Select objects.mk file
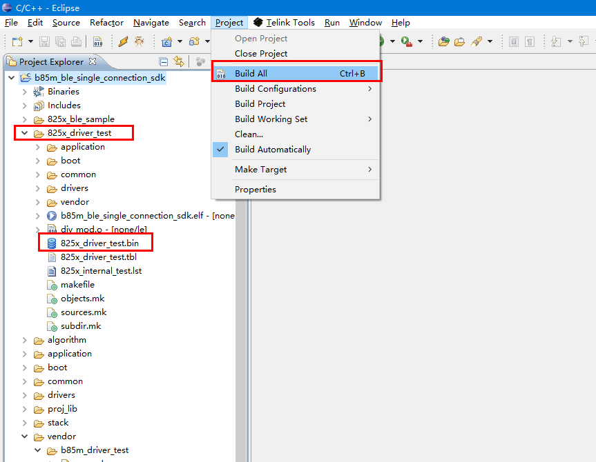Image resolution: width=596 pixels, height=462 pixels. [76, 299]
